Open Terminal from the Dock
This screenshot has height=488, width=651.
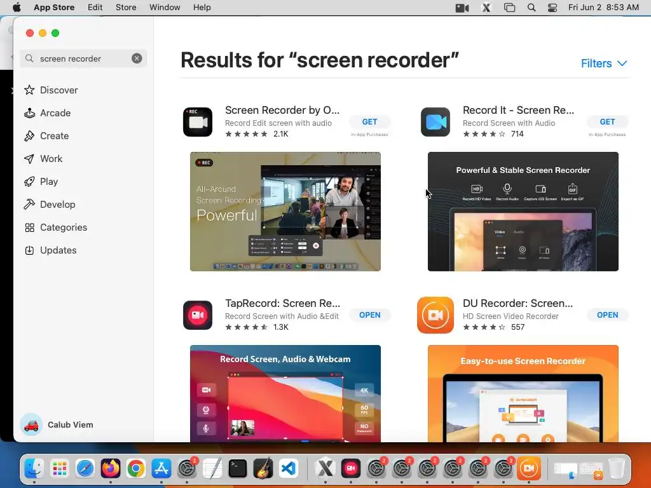[238, 468]
